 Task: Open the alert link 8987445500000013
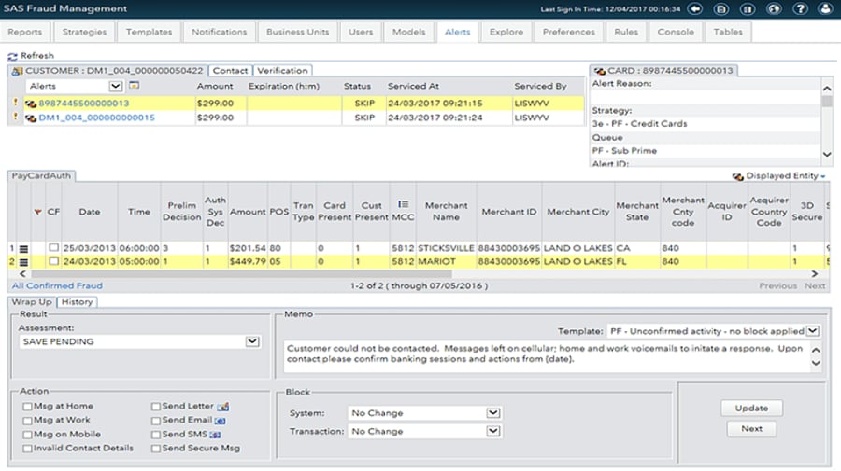[84, 104]
